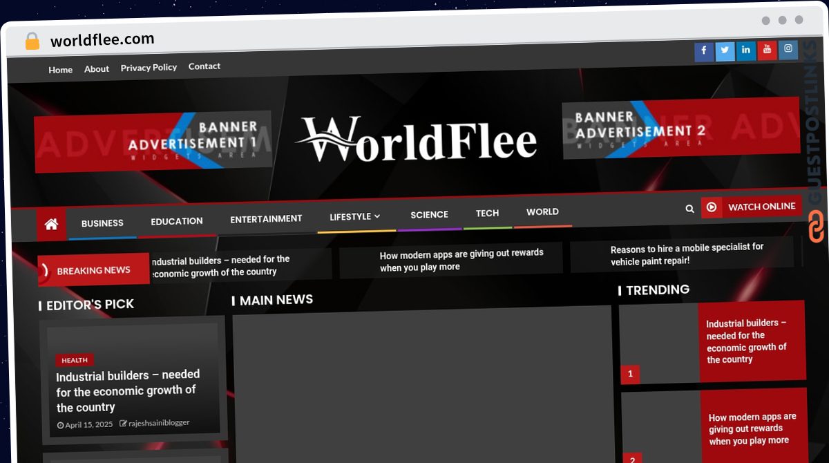Open the Entertainment category
Viewport: 829px width, 463px height.
pos(266,219)
